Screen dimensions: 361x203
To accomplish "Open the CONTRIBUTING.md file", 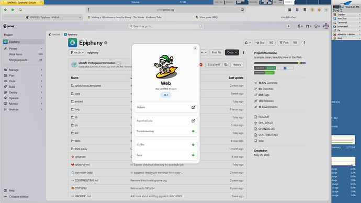I will click(86, 181).
